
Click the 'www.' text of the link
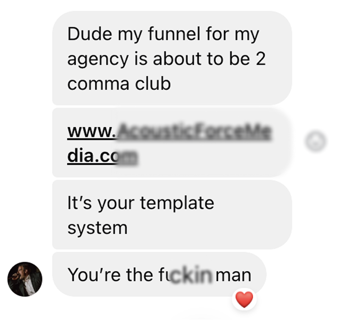[91, 132]
